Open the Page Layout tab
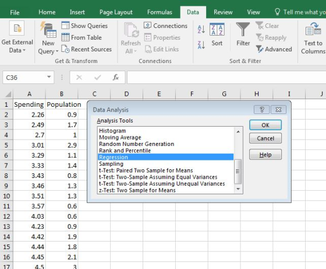 [x=116, y=12]
